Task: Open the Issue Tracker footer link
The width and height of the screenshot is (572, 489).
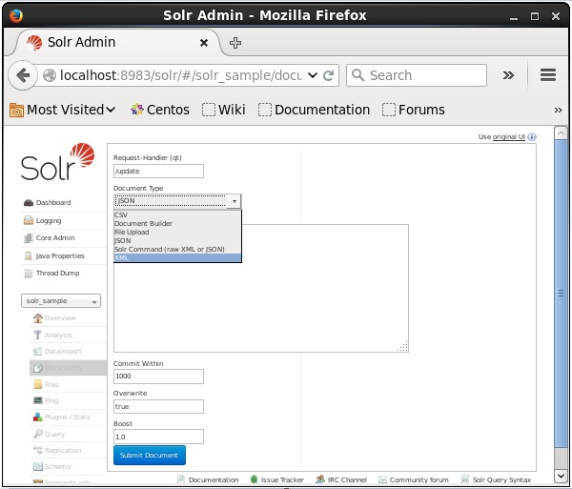Action: [x=282, y=479]
